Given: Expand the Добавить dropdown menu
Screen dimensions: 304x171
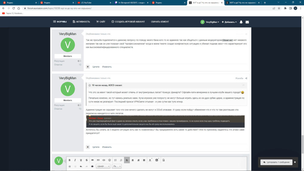Looking at the screenshot, I should click(x=229, y=22).
